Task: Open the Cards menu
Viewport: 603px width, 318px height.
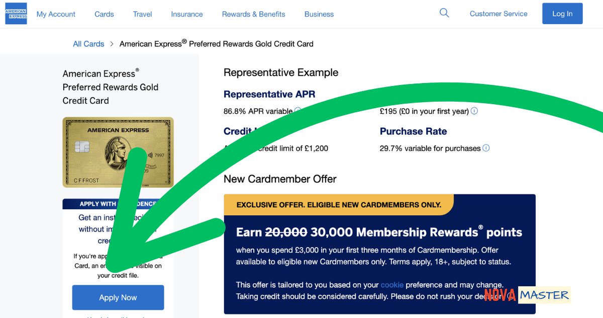Action: click(104, 14)
